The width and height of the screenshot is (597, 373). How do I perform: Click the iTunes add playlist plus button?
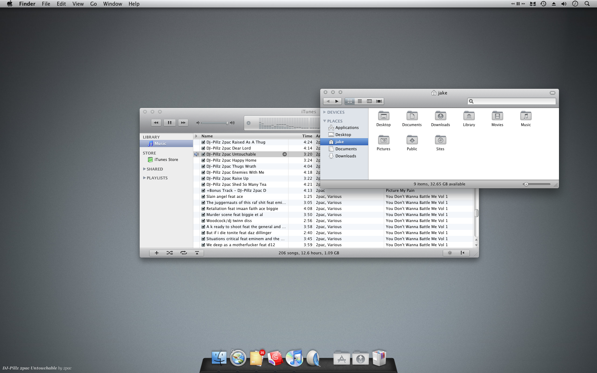click(x=156, y=253)
